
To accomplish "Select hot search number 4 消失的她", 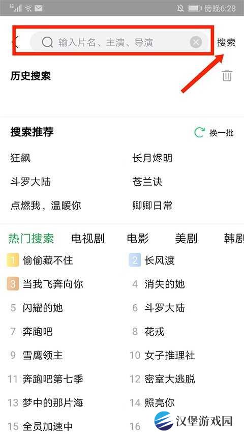I will coord(164,284).
